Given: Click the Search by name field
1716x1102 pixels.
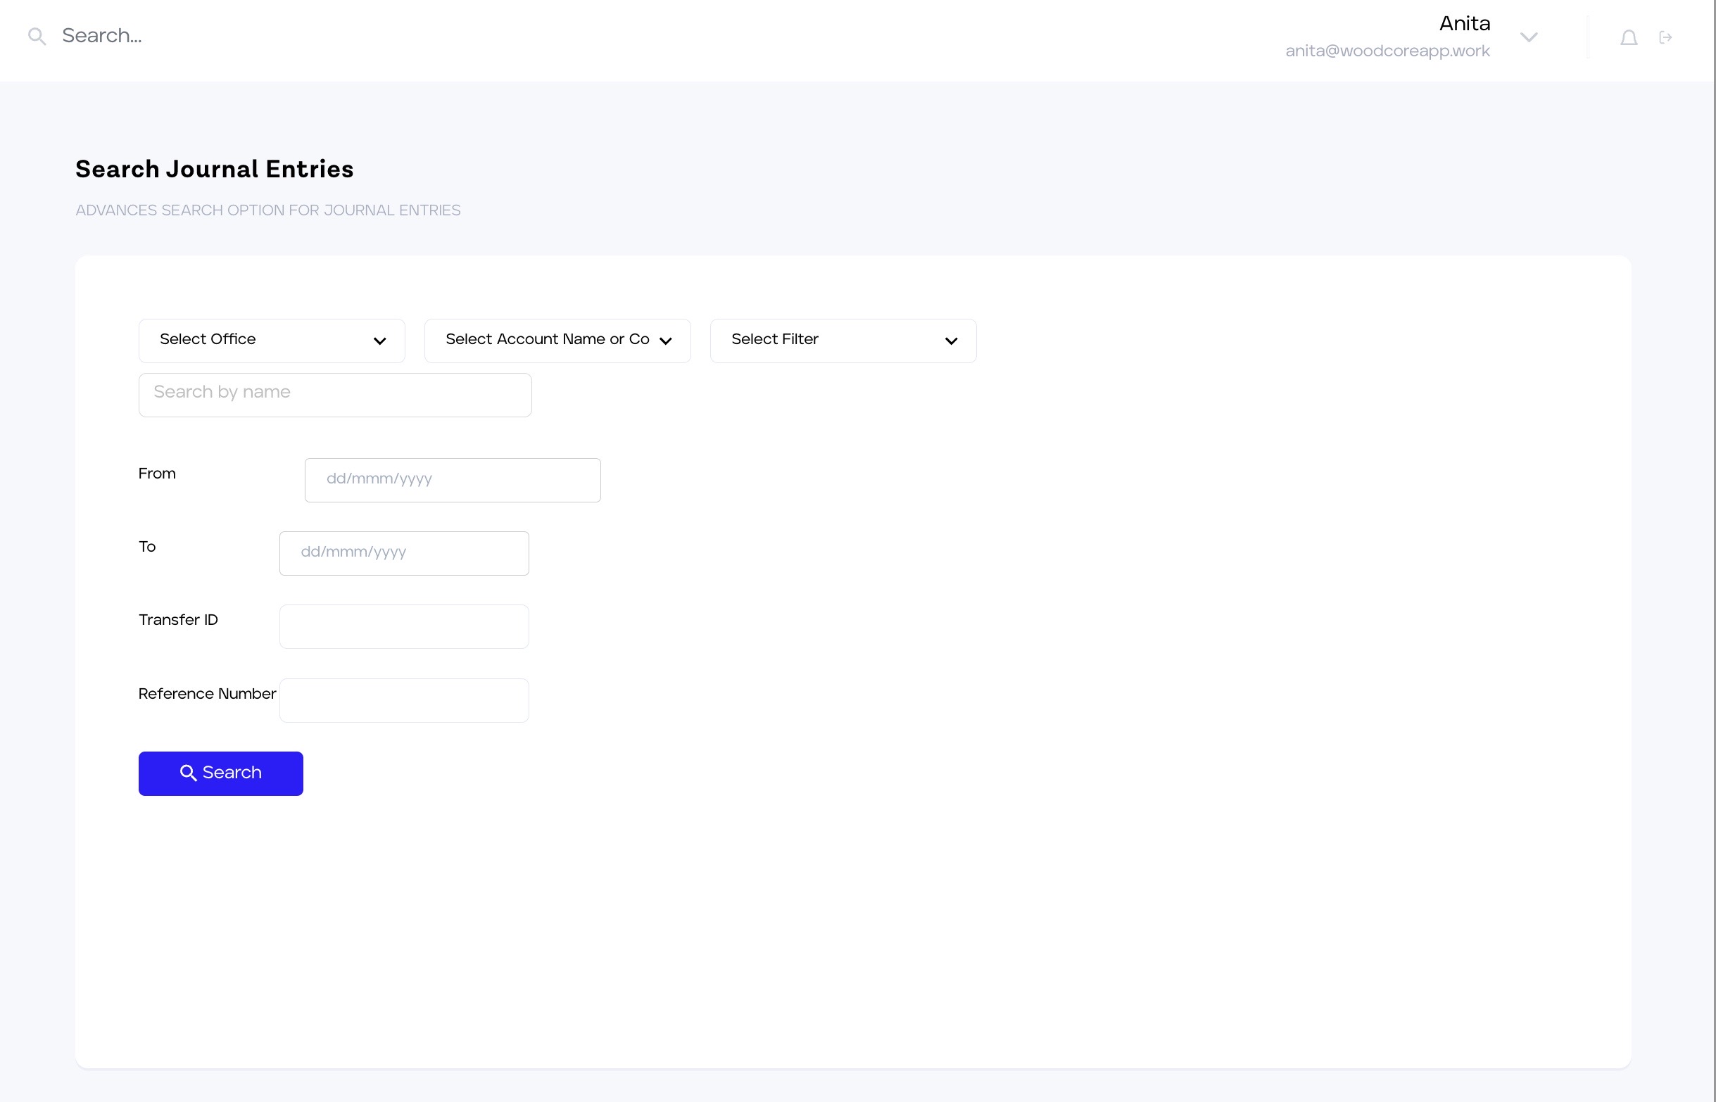Looking at the screenshot, I should point(335,395).
